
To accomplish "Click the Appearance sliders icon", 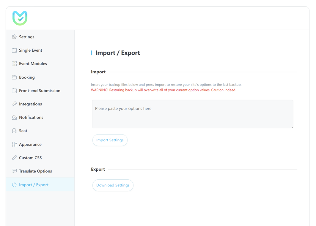I will pyautogui.click(x=14, y=144).
